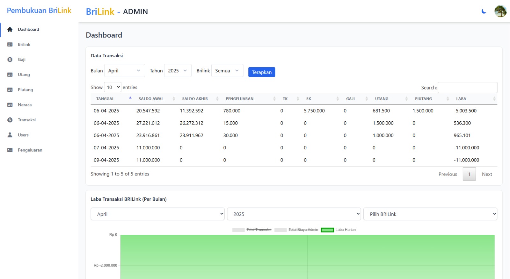The image size is (510, 279).
Task: Go to Utang page
Action: pyautogui.click(x=24, y=75)
